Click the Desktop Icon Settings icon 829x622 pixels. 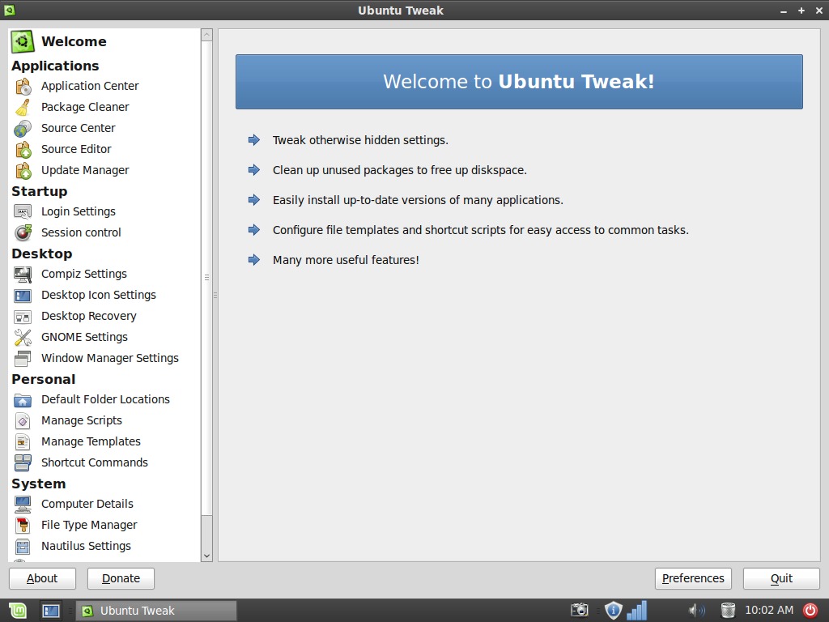point(23,295)
